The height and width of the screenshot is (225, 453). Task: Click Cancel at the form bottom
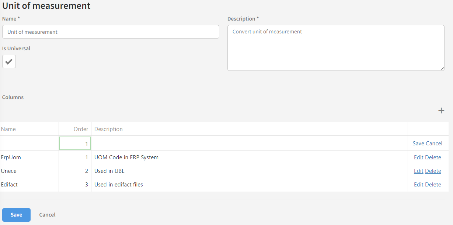point(47,215)
